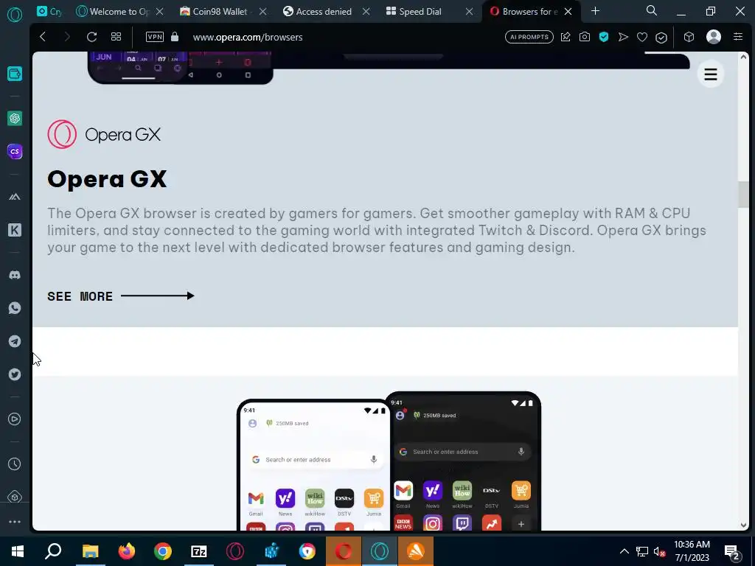This screenshot has width=755, height=566.
Task: Bookmark the page with the heart icon
Action: [x=642, y=37]
